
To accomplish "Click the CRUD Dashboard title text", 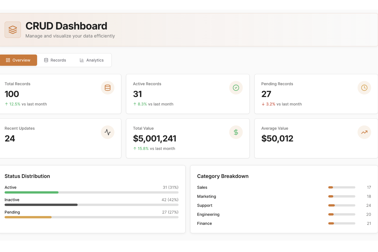I will pyautogui.click(x=66, y=26).
